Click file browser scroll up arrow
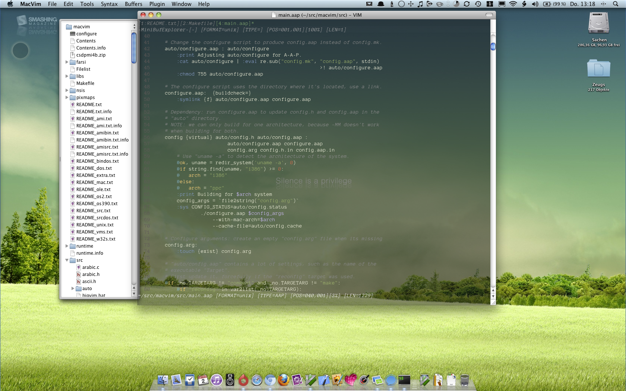Image resolution: width=626 pixels, height=391 pixels. point(134,288)
